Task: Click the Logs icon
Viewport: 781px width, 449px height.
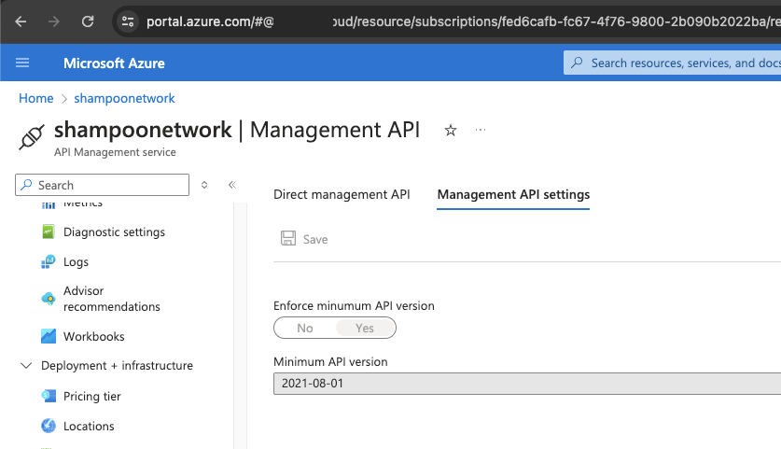Action: point(49,261)
